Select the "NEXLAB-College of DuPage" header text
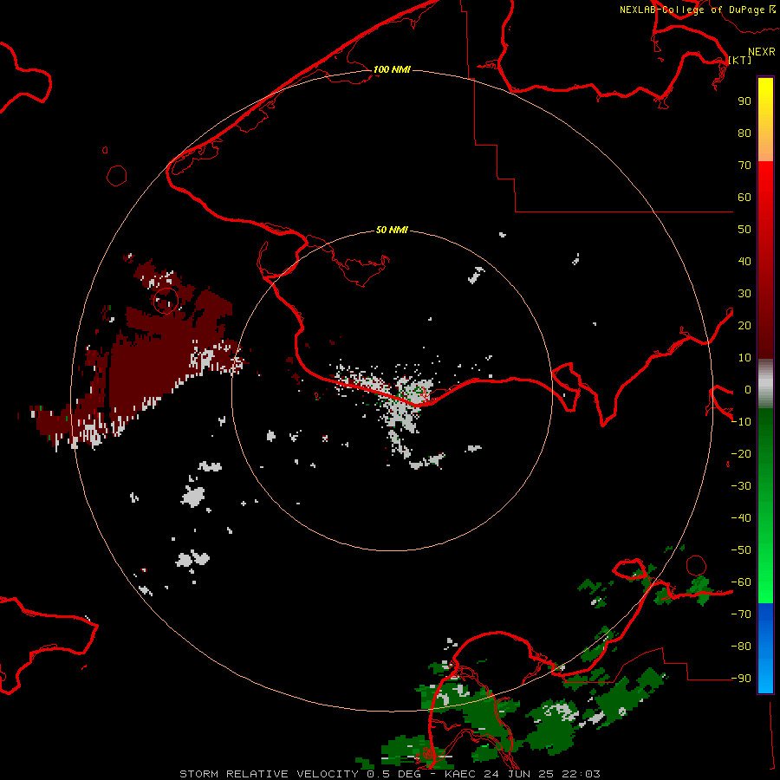The height and width of the screenshot is (780, 780). [692, 10]
